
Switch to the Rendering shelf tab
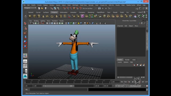point(91,12)
